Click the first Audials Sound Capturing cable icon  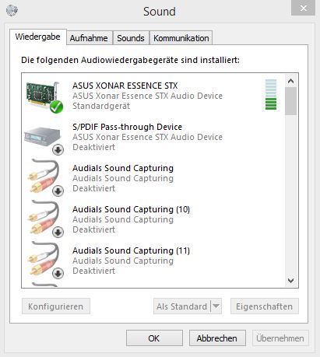click(x=44, y=177)
